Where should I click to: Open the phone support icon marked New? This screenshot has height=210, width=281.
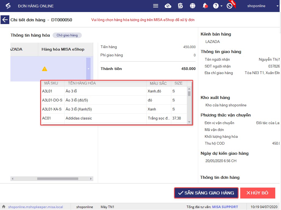pos(229,6)
